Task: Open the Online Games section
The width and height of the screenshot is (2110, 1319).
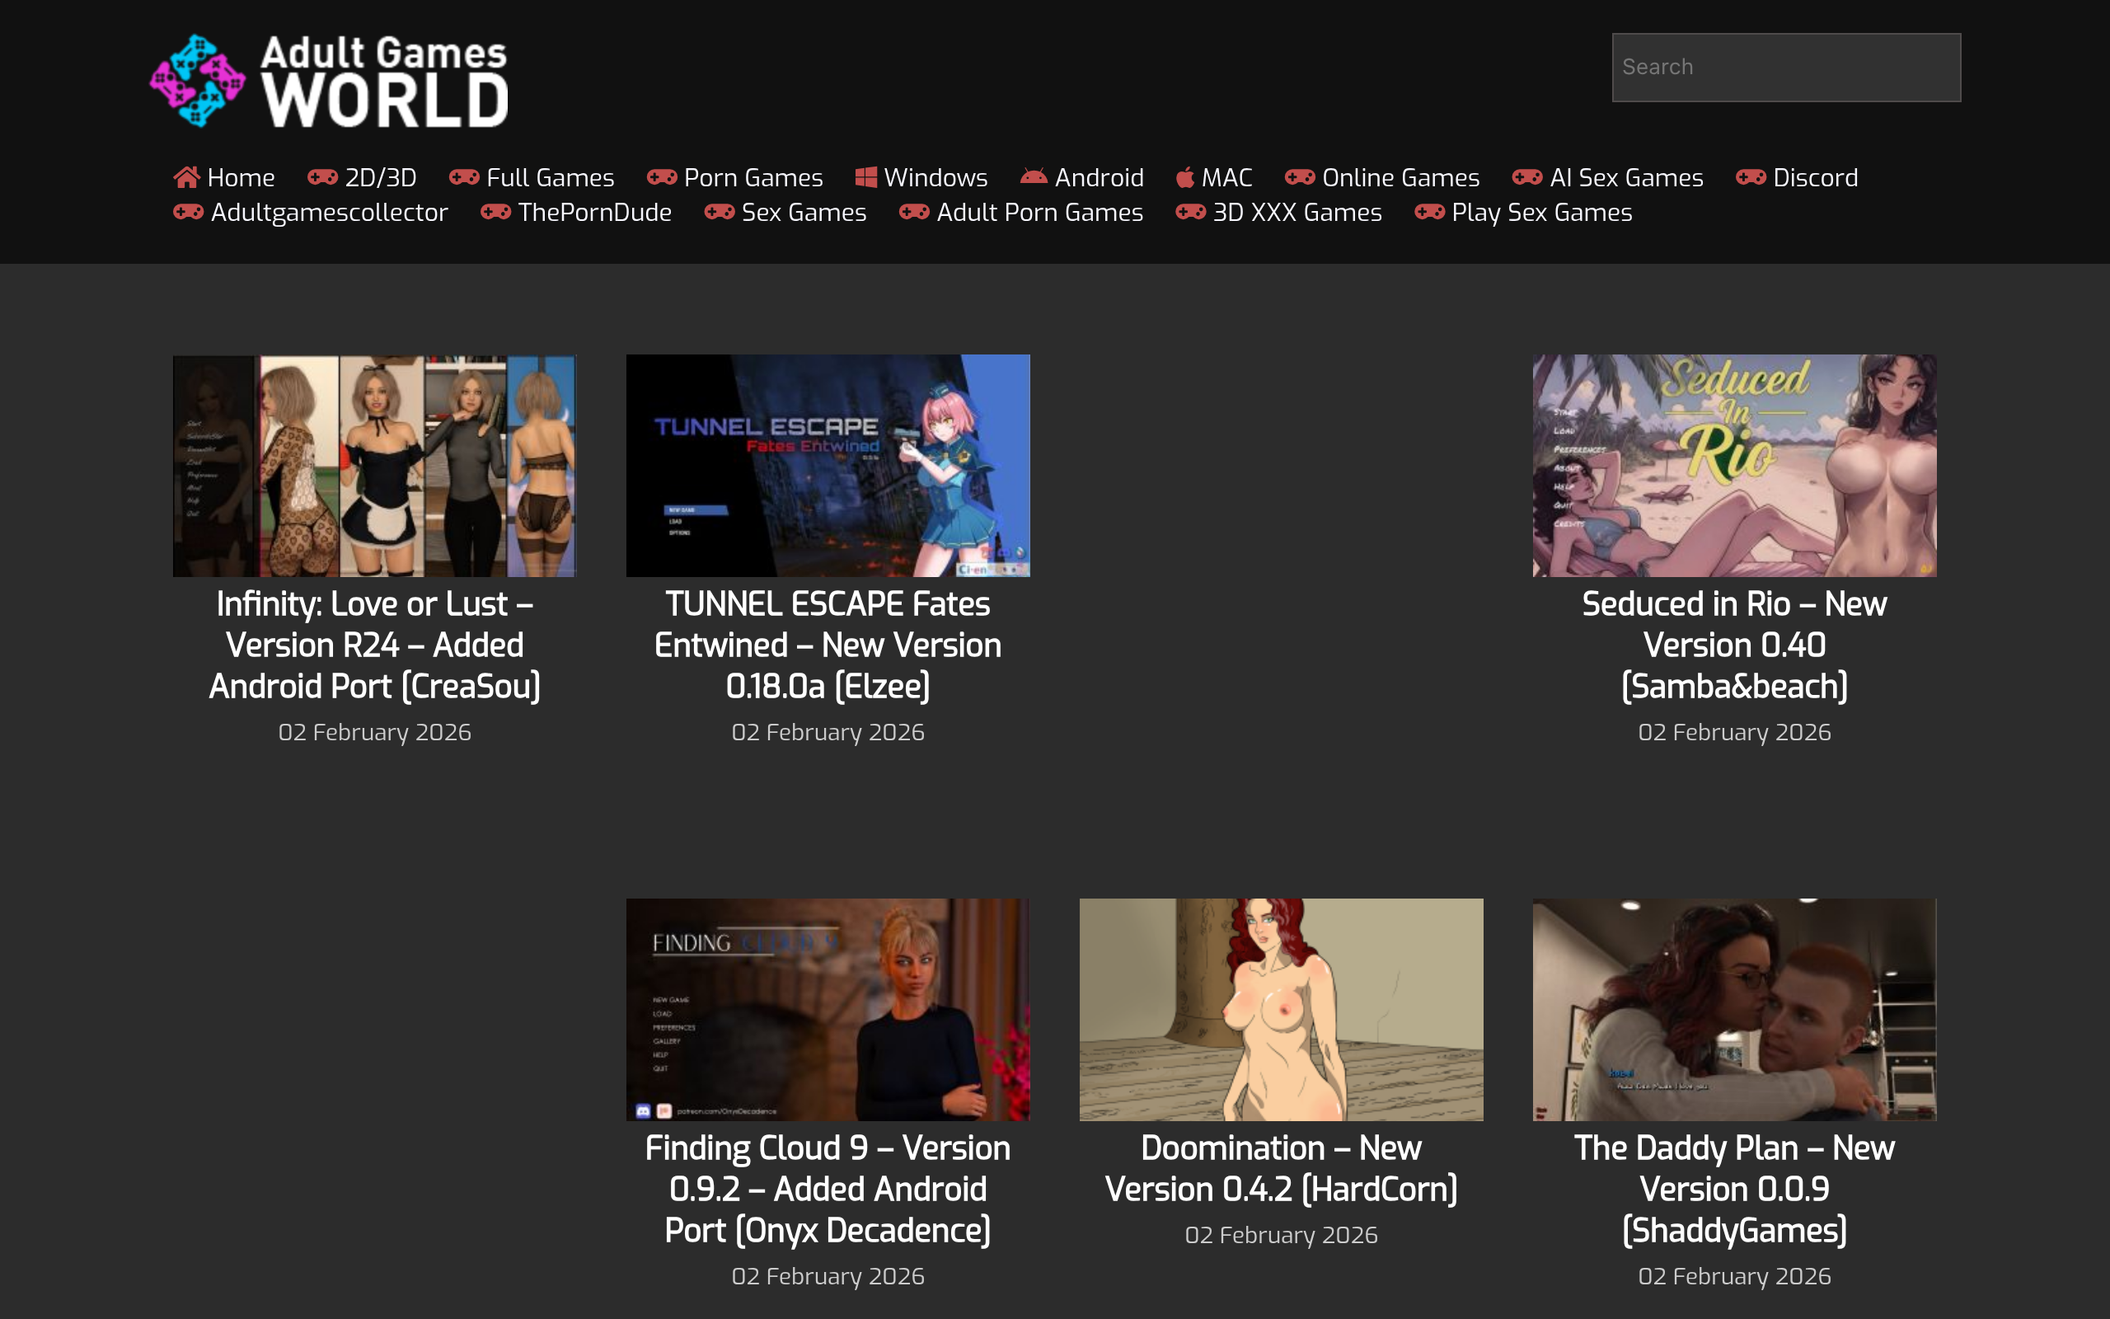Action: click(1400, 177)
